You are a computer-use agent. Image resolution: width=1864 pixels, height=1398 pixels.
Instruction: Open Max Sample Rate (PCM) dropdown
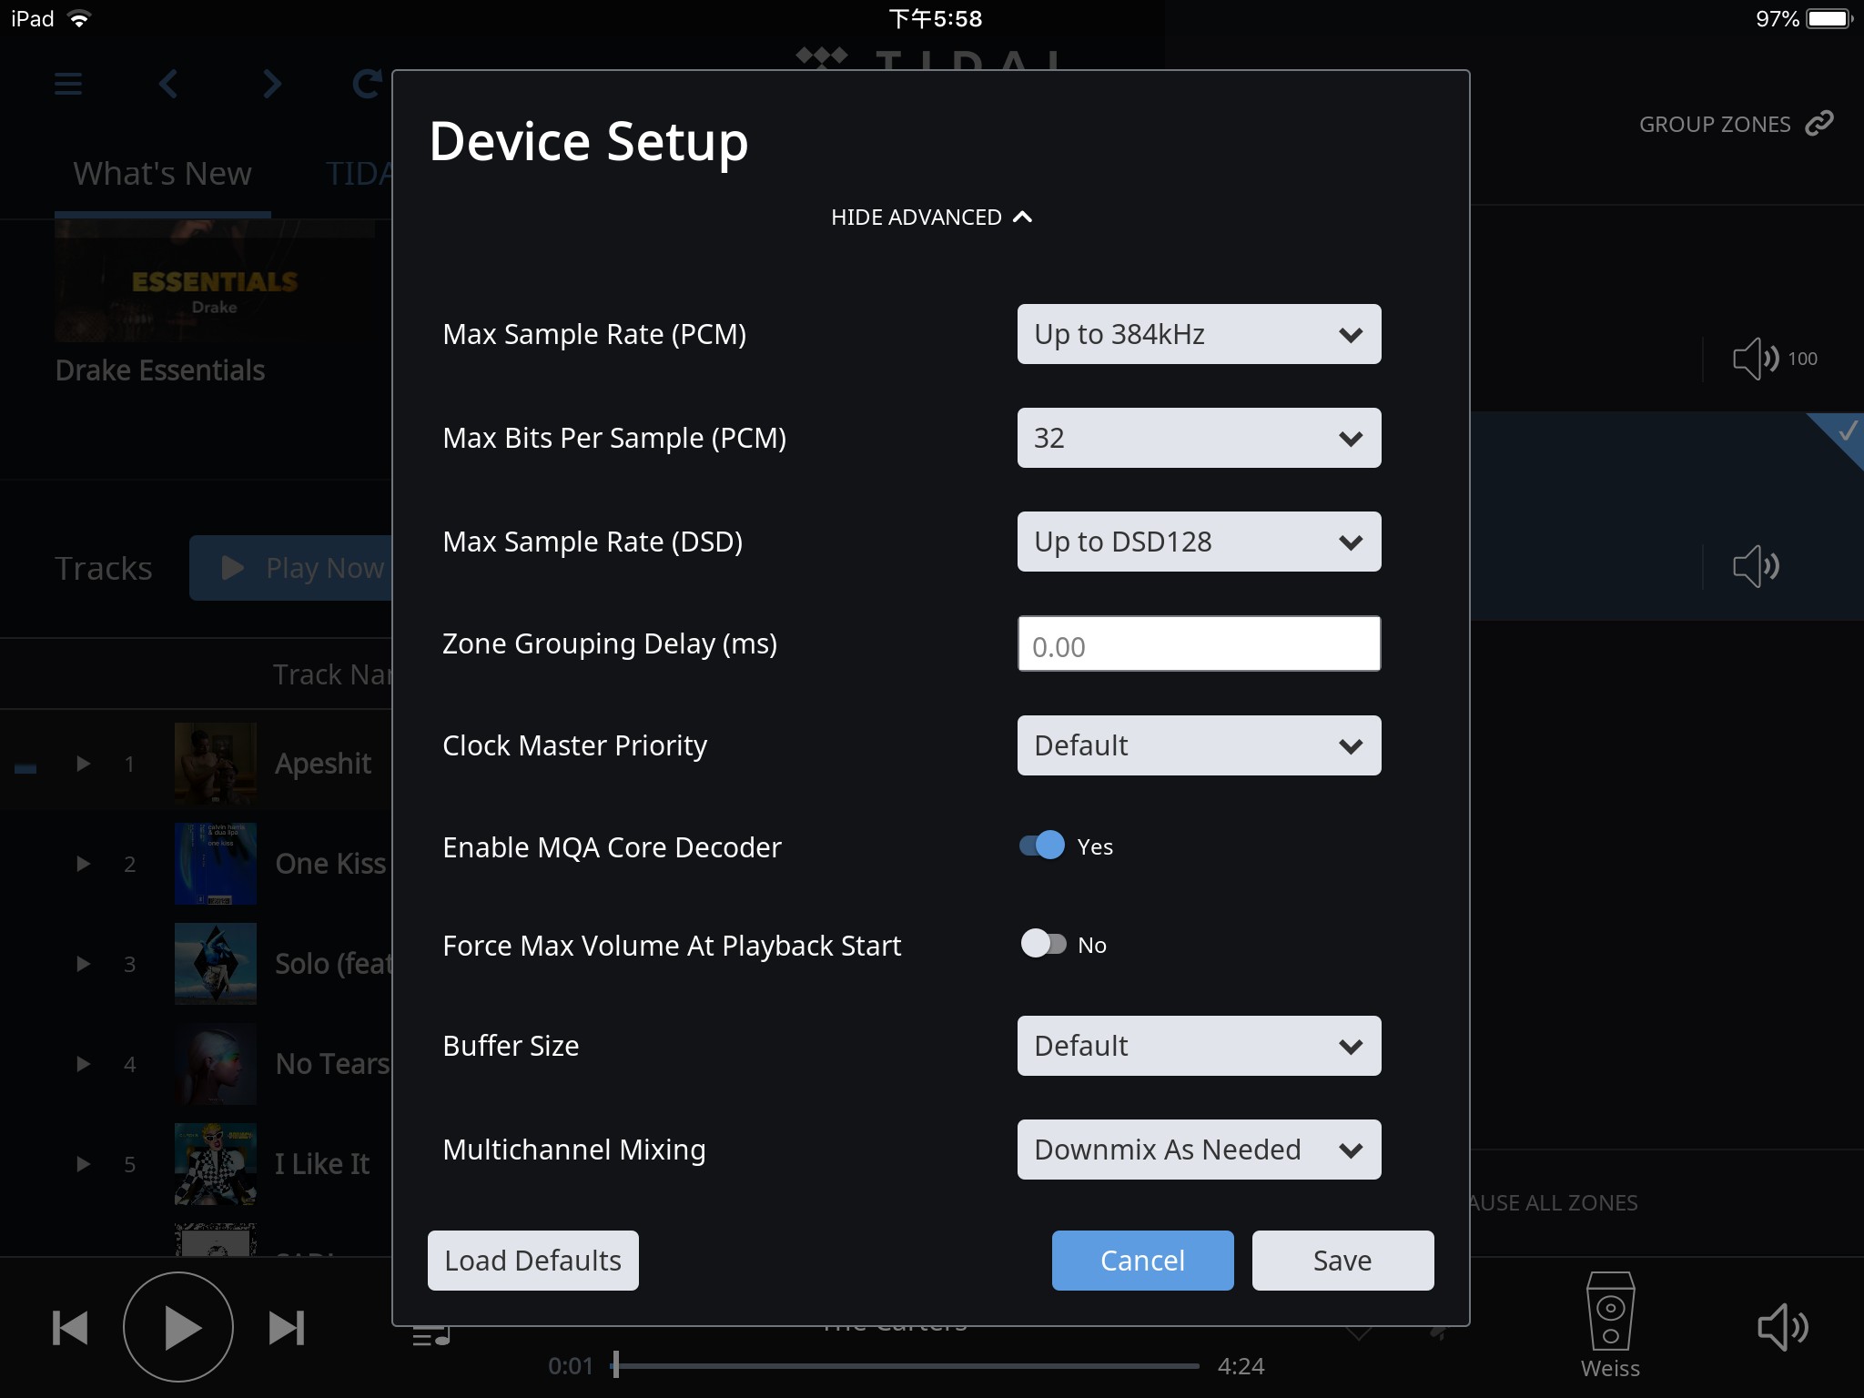(1199, 334)
